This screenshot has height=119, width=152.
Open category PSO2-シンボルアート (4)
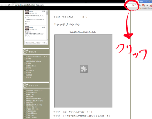coord(35,101)
